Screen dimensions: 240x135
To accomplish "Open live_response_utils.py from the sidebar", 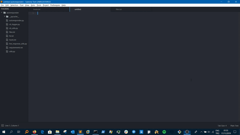I will (x=18, y=44).
